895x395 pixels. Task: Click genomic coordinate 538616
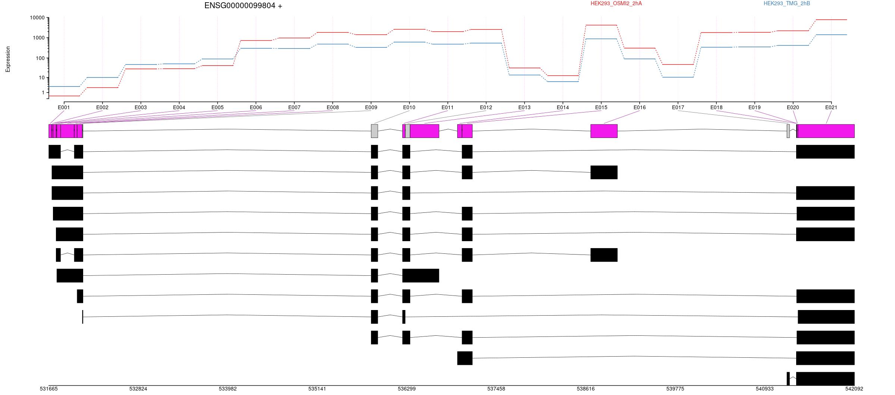(586, 389)
